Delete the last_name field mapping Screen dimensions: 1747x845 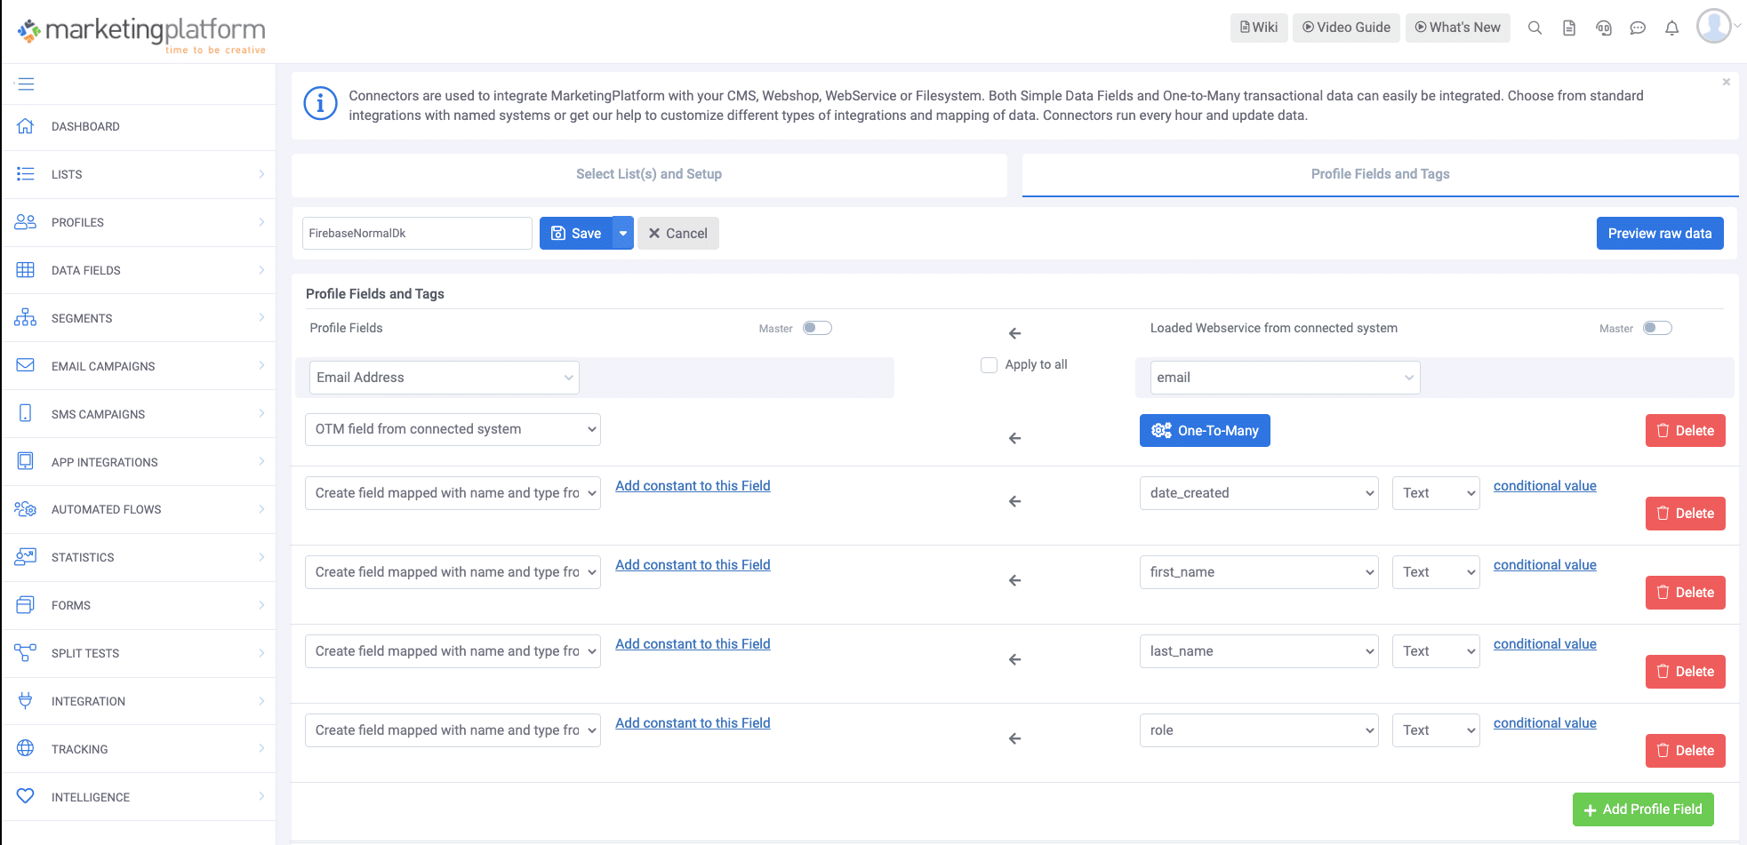coord(1685,672)
